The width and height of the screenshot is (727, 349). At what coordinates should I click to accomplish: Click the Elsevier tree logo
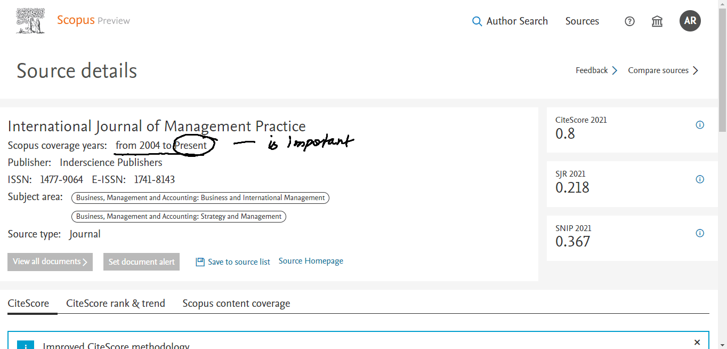[30, 21]
